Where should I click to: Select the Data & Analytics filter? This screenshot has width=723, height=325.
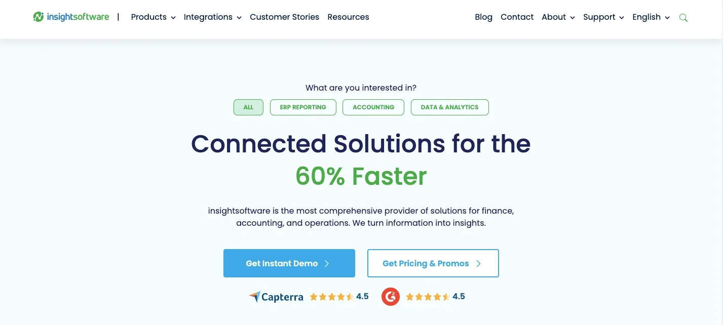tap(449, 107)
